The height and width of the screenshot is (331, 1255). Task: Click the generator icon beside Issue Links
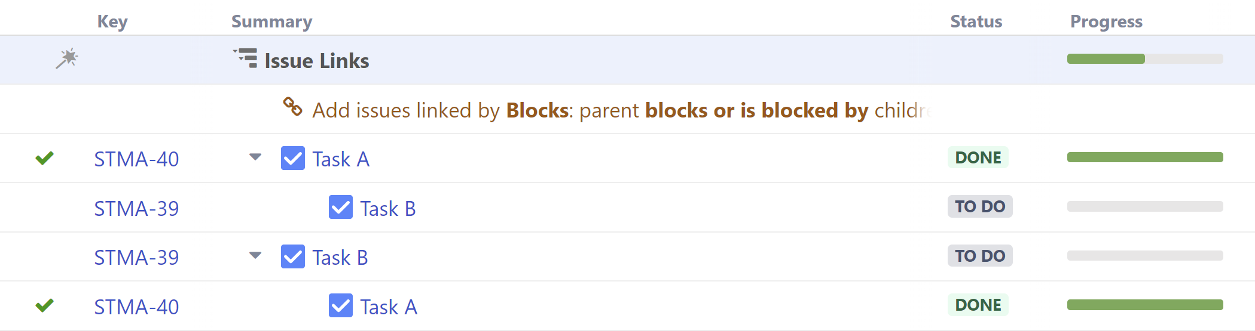[x=246, y=58]
